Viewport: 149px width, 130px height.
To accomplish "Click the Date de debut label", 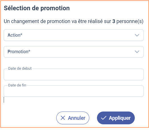I will pos(20,69).
